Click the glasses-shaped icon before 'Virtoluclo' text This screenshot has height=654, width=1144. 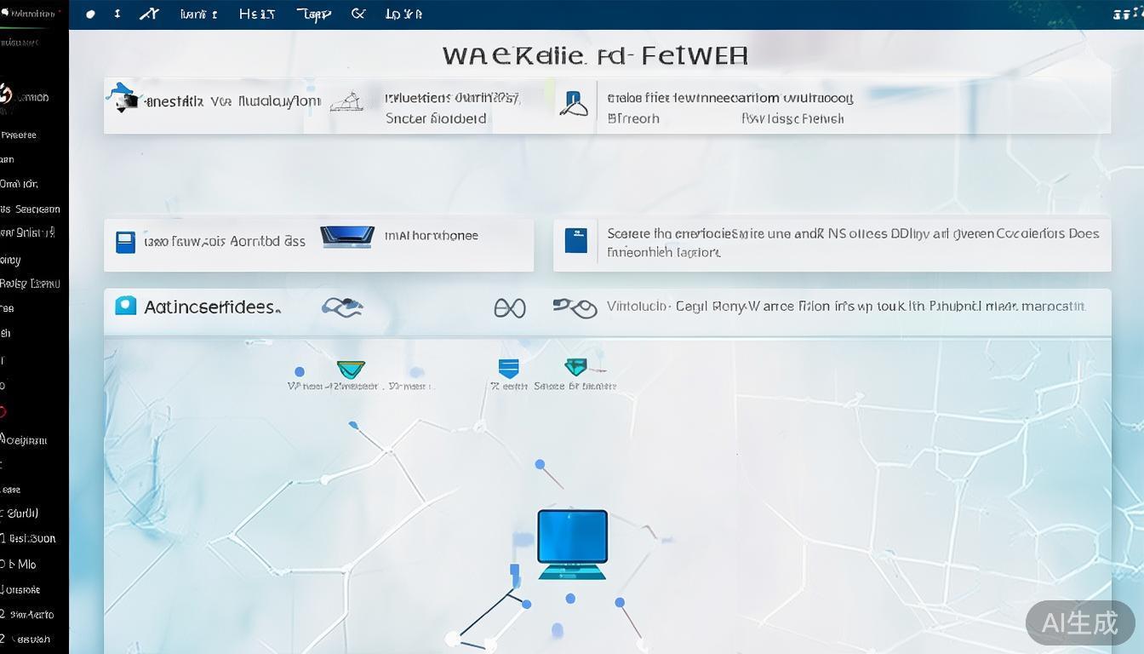(x=575, y=307)
